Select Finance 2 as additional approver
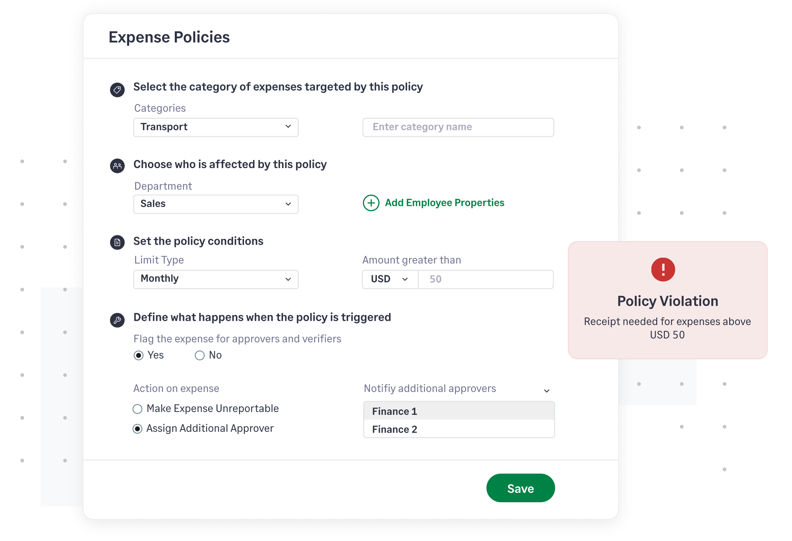The image size is (792, 541). 459,429
